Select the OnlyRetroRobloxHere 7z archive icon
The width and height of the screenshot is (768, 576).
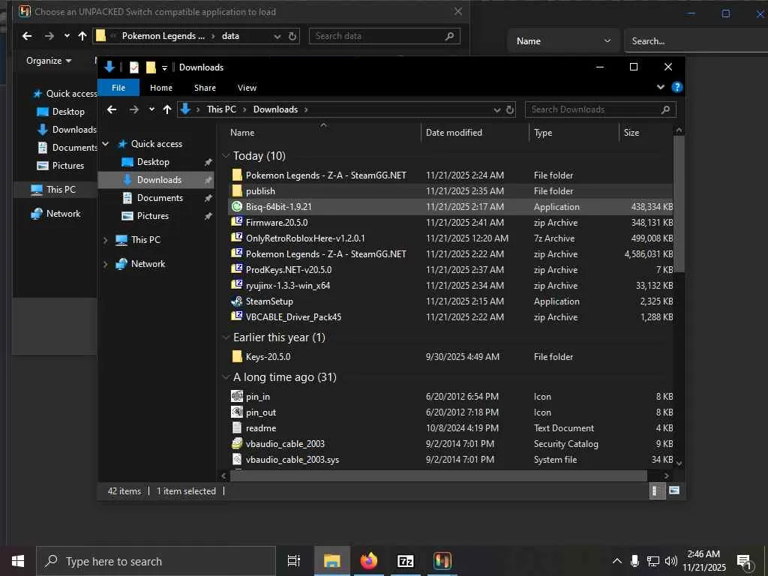click(x=236, y=238)
